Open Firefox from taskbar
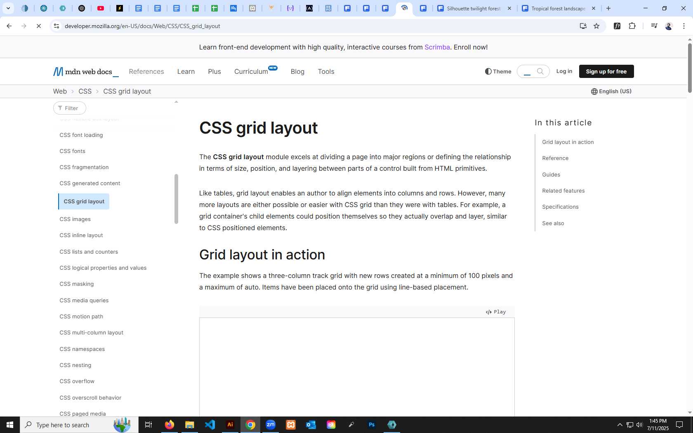Image resolution: width=693 pixels, height=433 pixels. [x=170, y=425]
